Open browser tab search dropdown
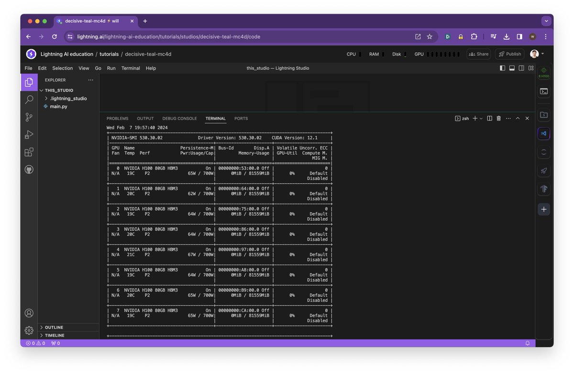 (546, 21)
